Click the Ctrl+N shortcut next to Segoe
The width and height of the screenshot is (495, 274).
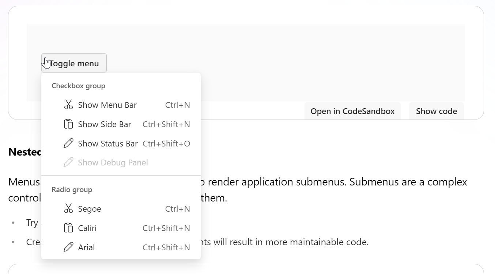(178, 208)
